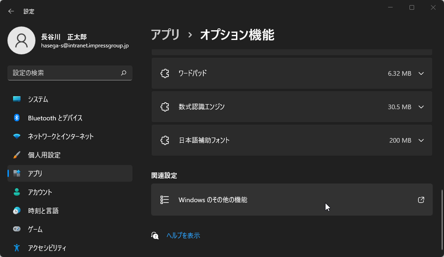Screen dimensions: 444x257
Task: Open Windows のその他の機能
Action: point(292,200)
